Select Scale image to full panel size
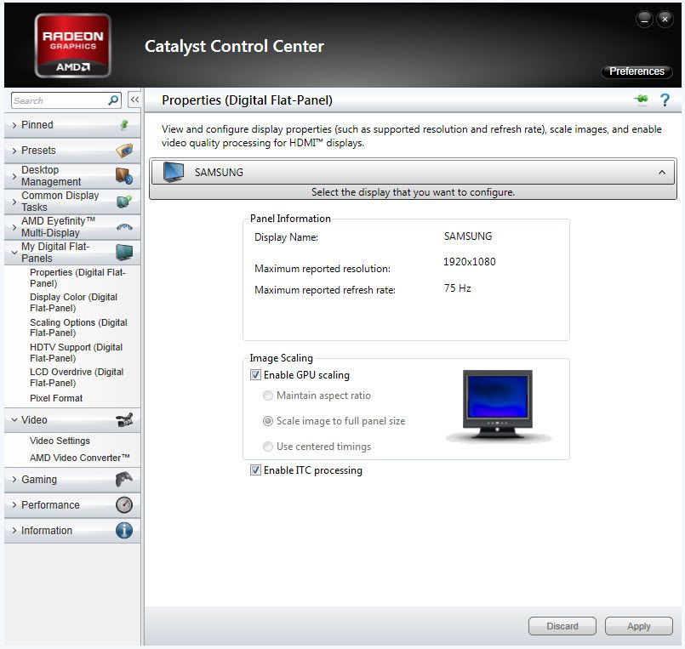Screen dimensions: 685x649 (x=268, y=420)
